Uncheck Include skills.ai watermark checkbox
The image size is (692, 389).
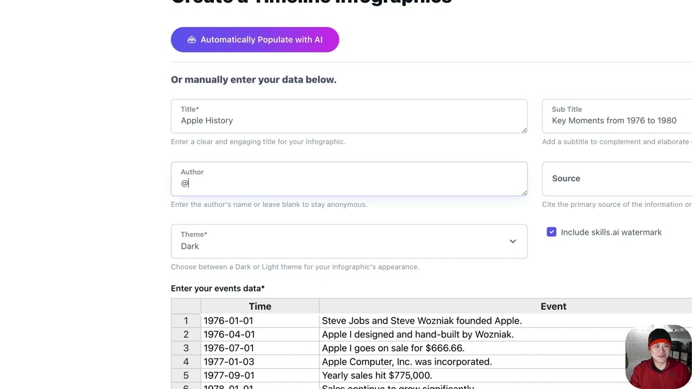click(x=551, y=232)
